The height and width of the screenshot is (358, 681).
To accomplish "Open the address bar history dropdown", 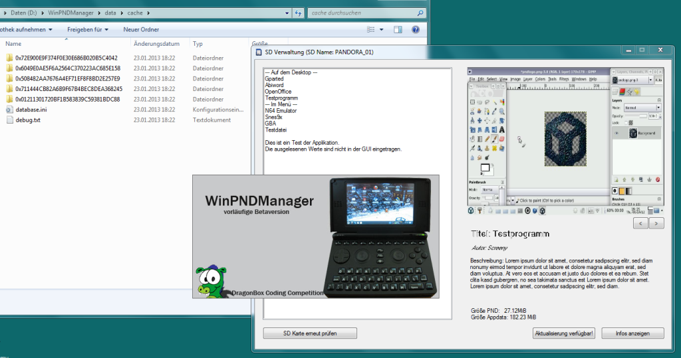I will [286, 13].
